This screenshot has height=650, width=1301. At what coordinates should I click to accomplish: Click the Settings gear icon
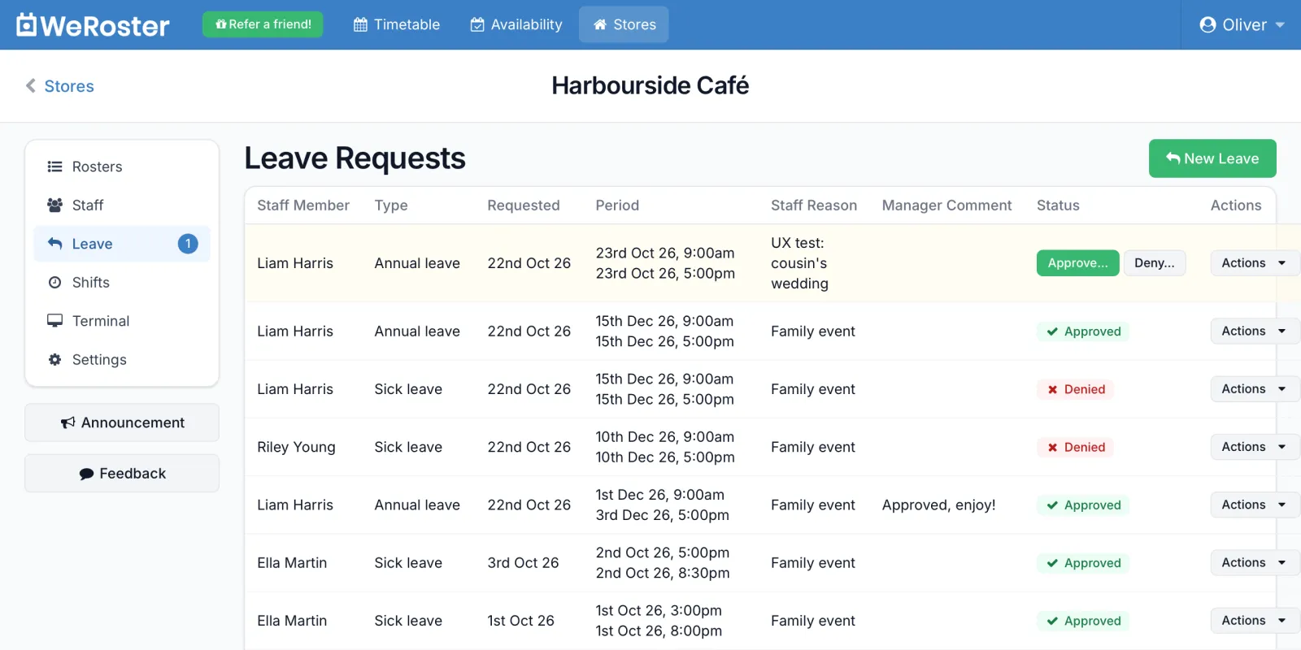pyautogui.click(x=54, y=359)
